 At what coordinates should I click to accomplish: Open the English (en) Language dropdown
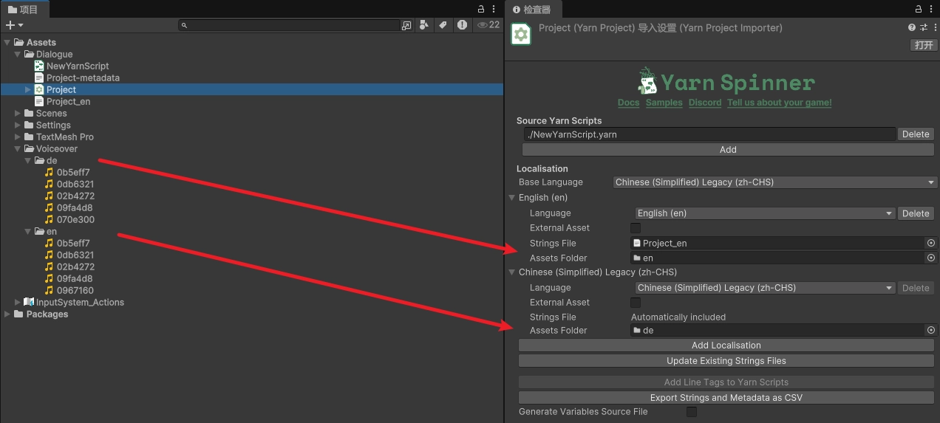pyautogui.click(x=765, y=213)
